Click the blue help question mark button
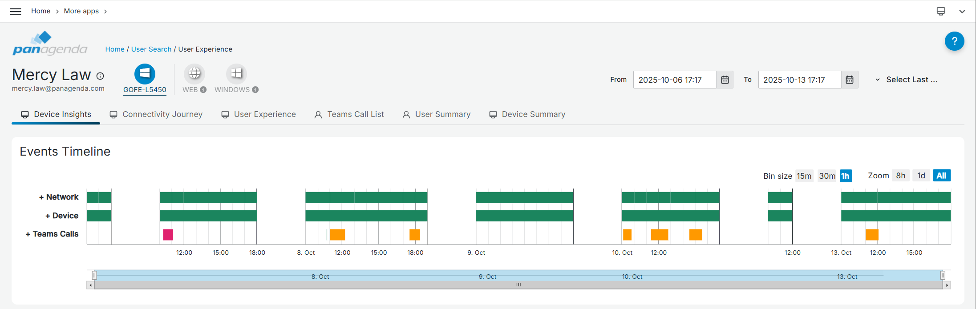Viewport: 976px width, 309px height. click(954, 41)
